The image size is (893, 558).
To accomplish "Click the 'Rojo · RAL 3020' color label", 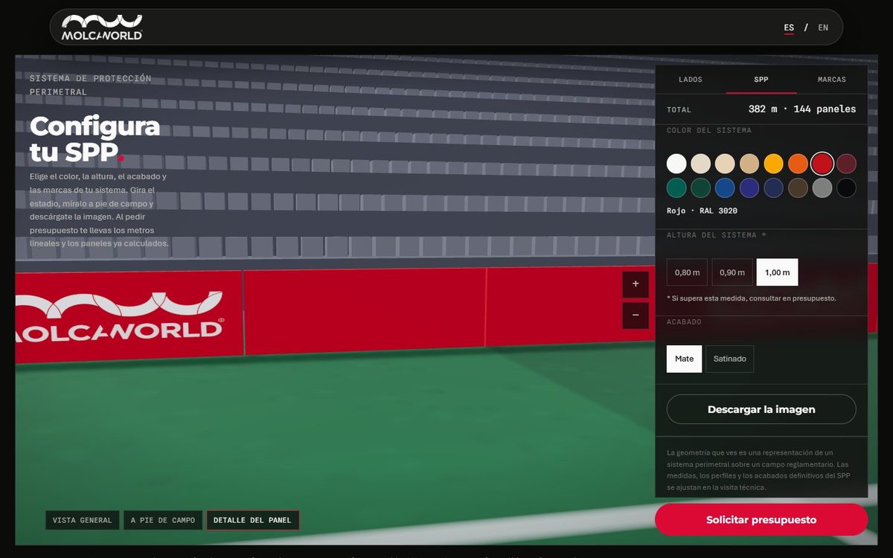I will (702, 211).
